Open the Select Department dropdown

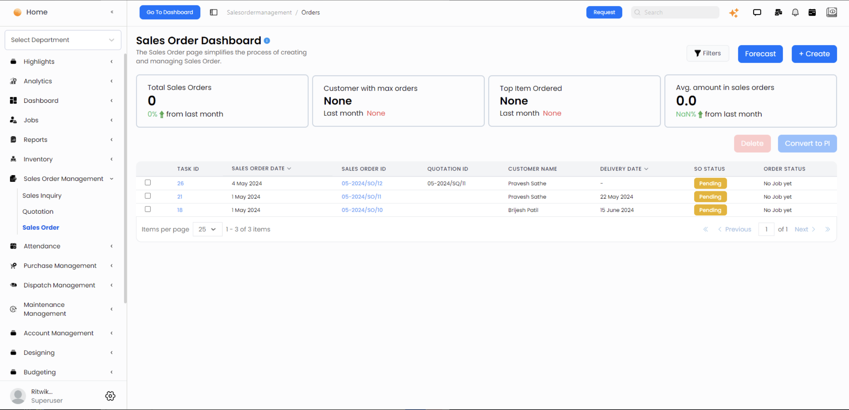click(x=63, y=40)
